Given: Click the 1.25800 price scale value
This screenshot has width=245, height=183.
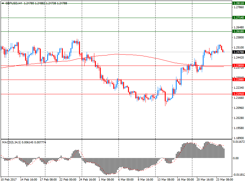Looking at the screenshot, I should coord(239,37).
